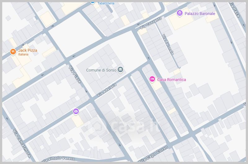Click the Casa Romantica text label
This screenshot has width=248, height=164.
171,80
